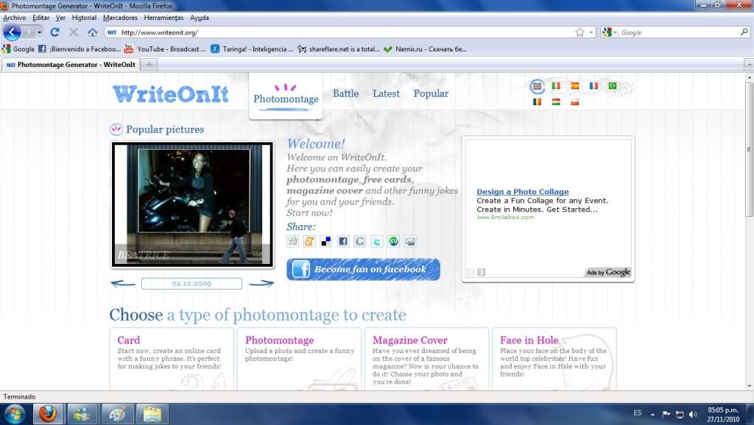Image resolution: width=754 pixels, height=425 pixels.
Task: Show hidden tray icons arrow
Action: click(x=652, y=415)
